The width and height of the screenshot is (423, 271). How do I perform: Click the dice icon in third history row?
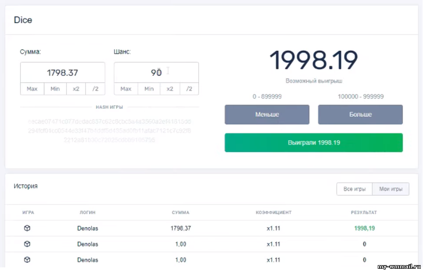pos(27,260)
